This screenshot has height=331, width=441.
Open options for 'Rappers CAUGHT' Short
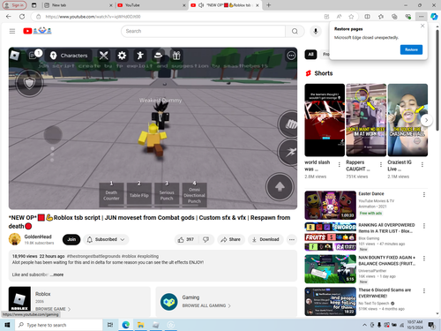pos(381,165)
